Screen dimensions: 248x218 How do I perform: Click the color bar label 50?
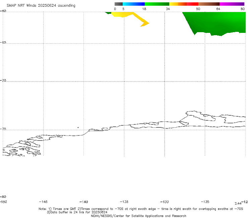(198, 9)
